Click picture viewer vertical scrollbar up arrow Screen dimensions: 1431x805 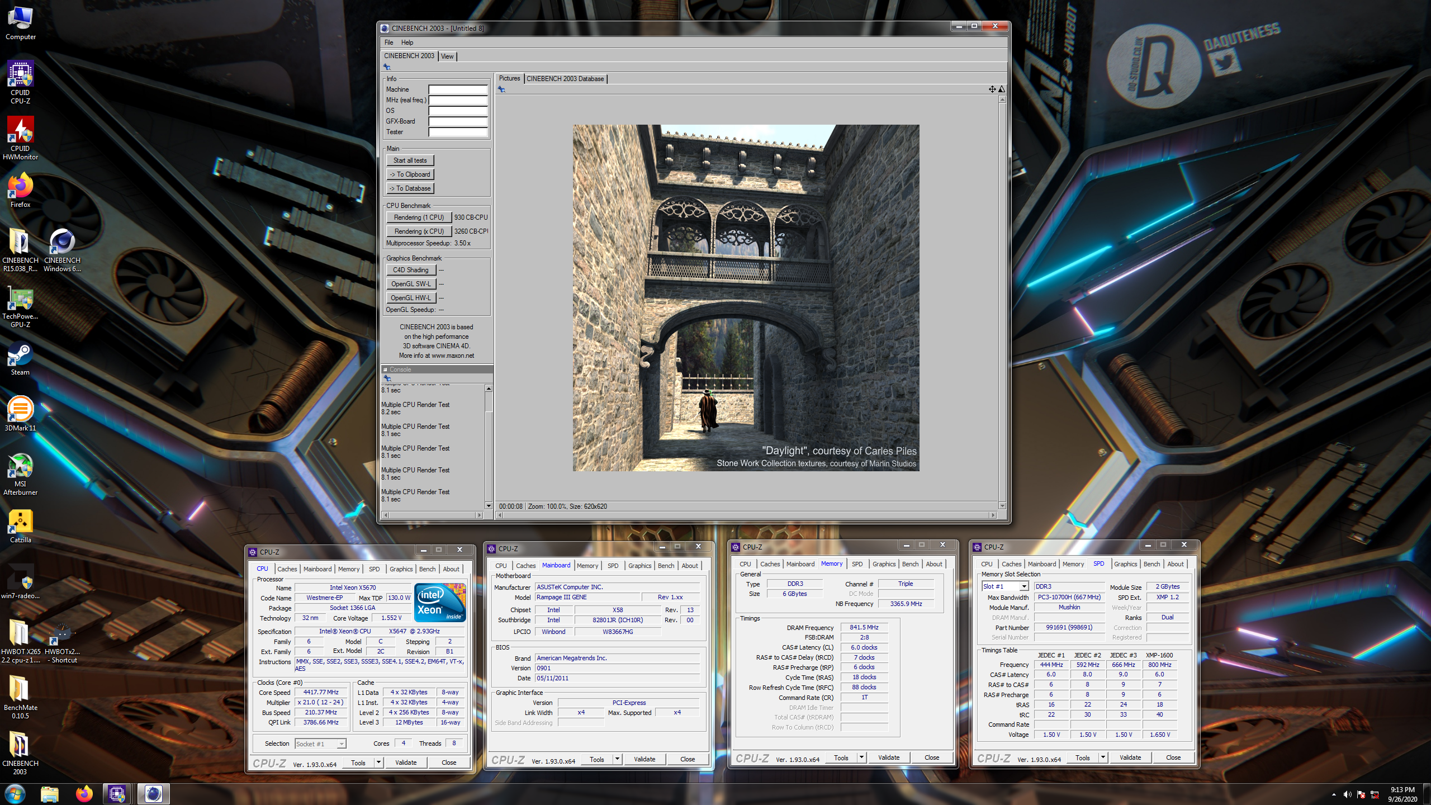(x=1002, y=100)
